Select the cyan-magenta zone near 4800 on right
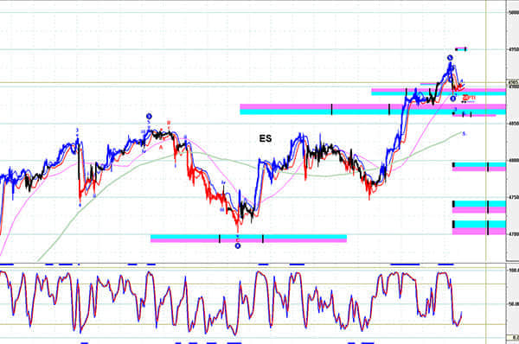Image resolution: width=519 pixels, height=344 pixels. pyautogui.click(x=479, y=167)
